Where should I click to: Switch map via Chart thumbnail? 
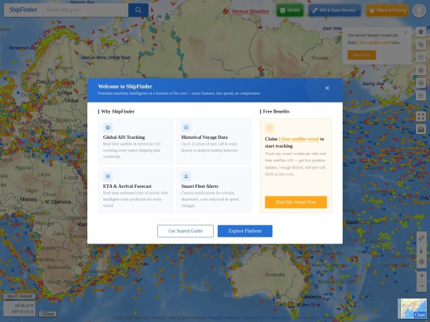[412, 309]
